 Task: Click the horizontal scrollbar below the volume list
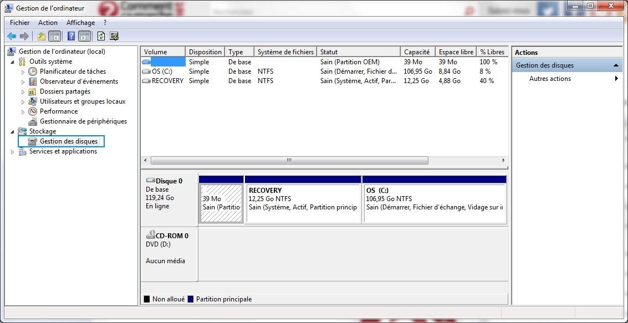288,160
